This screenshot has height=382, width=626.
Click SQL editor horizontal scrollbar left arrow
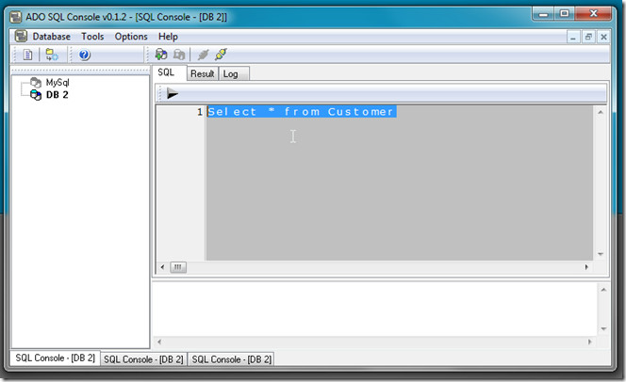162,267
